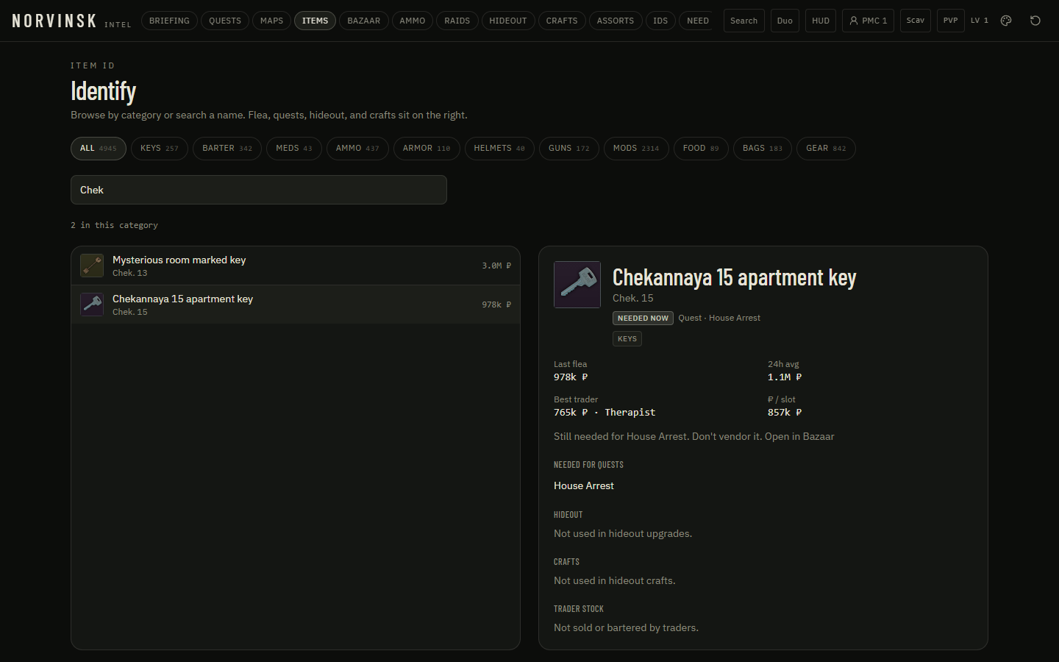Filter by Bags category
Image resolution: width=1059 pixels, height=662 pixels.
tap(763, 149)
